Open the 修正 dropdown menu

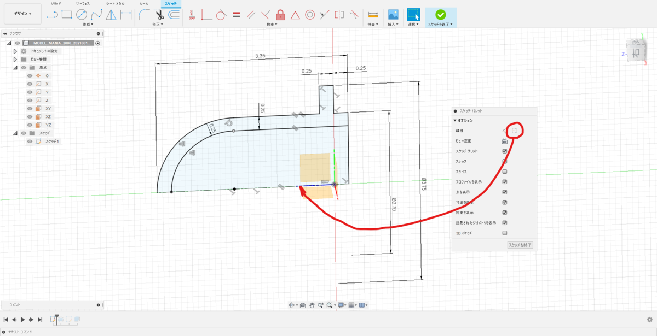tap(158, 25)
